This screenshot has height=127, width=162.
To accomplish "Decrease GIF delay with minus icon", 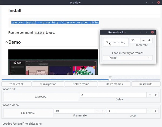I will (150, 95).
